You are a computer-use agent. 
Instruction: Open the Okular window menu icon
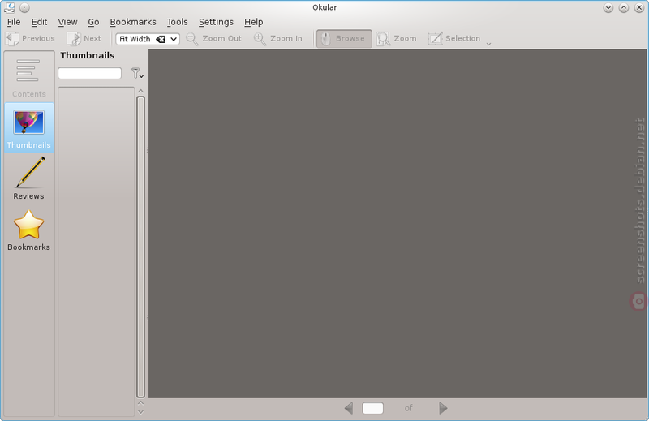(10, 7)
